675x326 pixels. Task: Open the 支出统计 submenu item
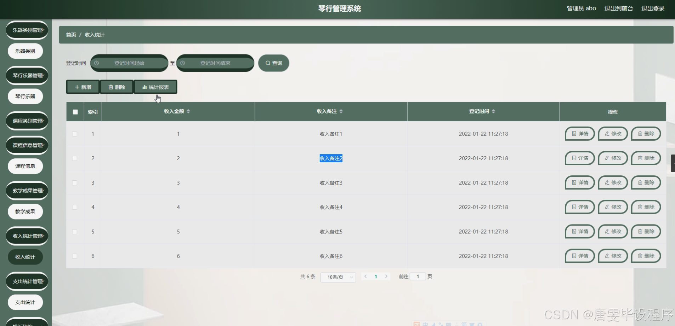pos(25,302)
